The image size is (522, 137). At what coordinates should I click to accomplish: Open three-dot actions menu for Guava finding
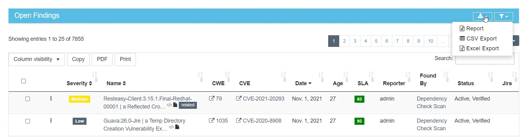[51, 121]
